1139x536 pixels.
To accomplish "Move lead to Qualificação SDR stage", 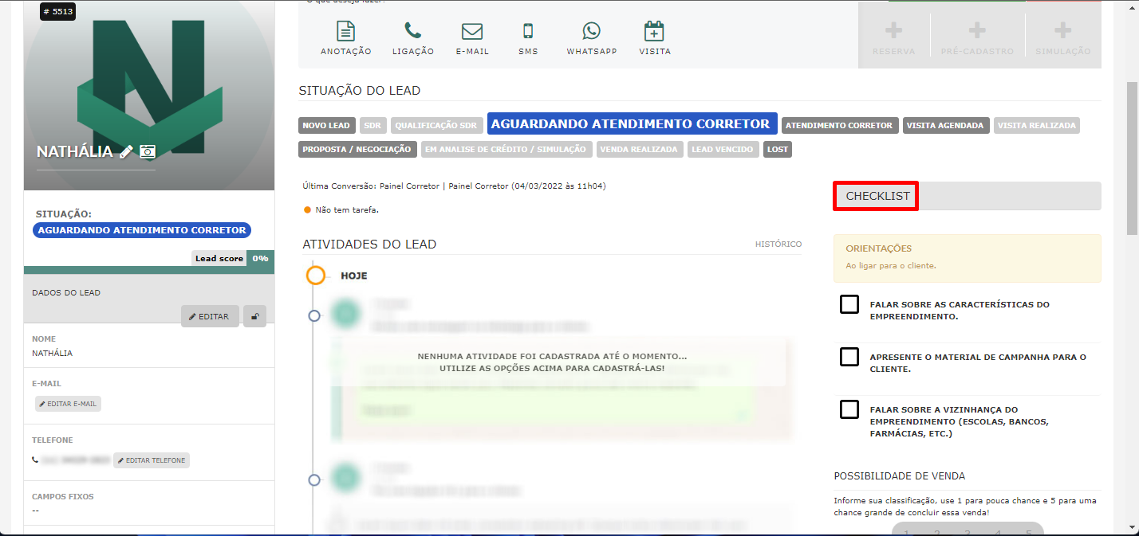I will tap(437, 125).
